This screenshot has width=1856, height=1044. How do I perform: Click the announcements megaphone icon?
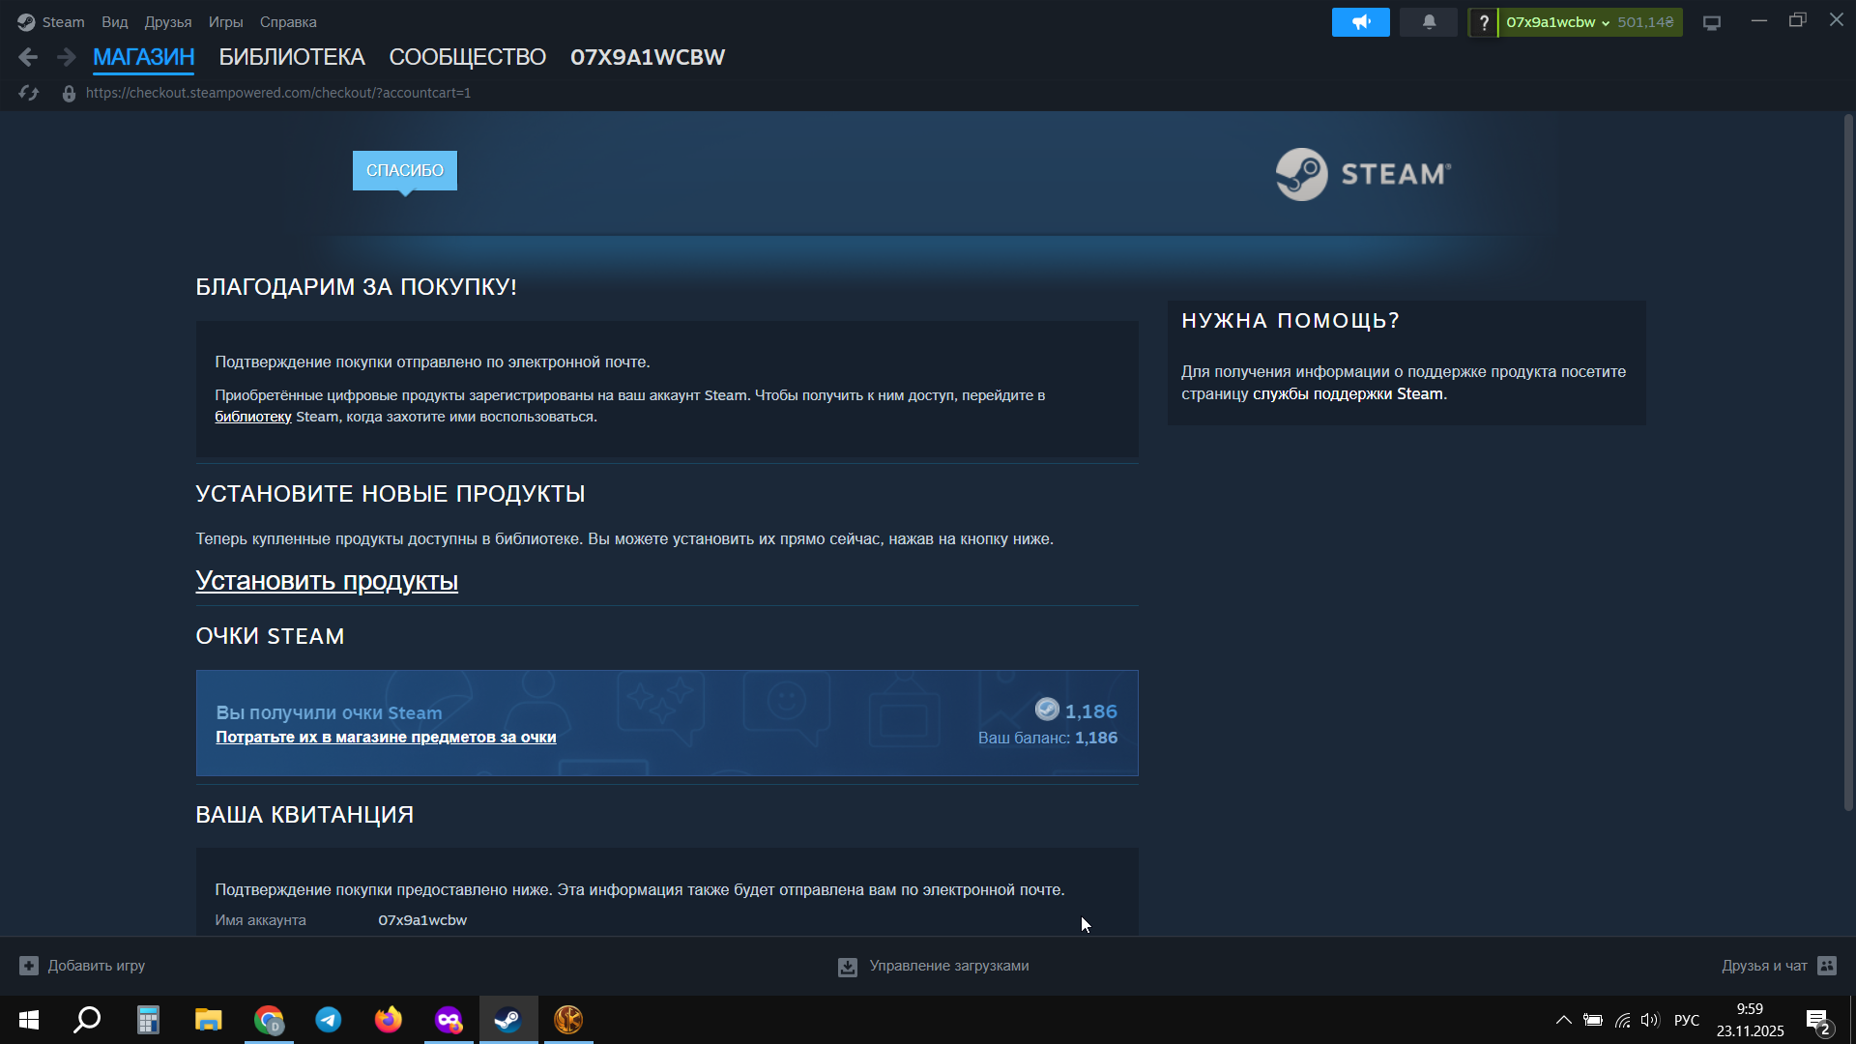(x=1360, y=22)
